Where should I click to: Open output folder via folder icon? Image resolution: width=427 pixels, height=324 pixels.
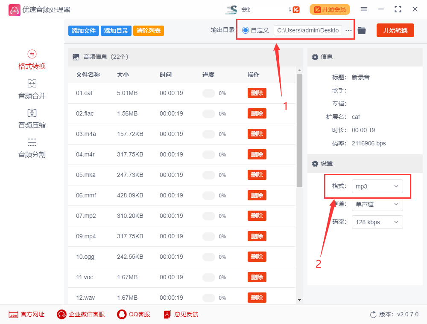pyautogui.click(x=361, y=30)
